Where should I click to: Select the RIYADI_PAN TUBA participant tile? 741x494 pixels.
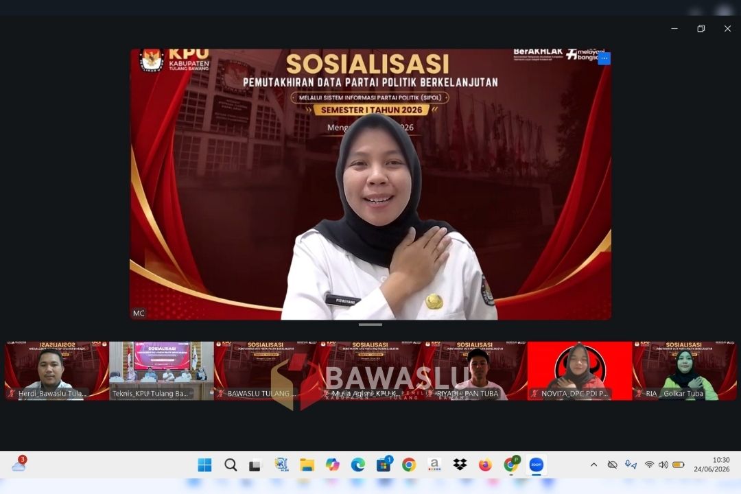[475, 371]
